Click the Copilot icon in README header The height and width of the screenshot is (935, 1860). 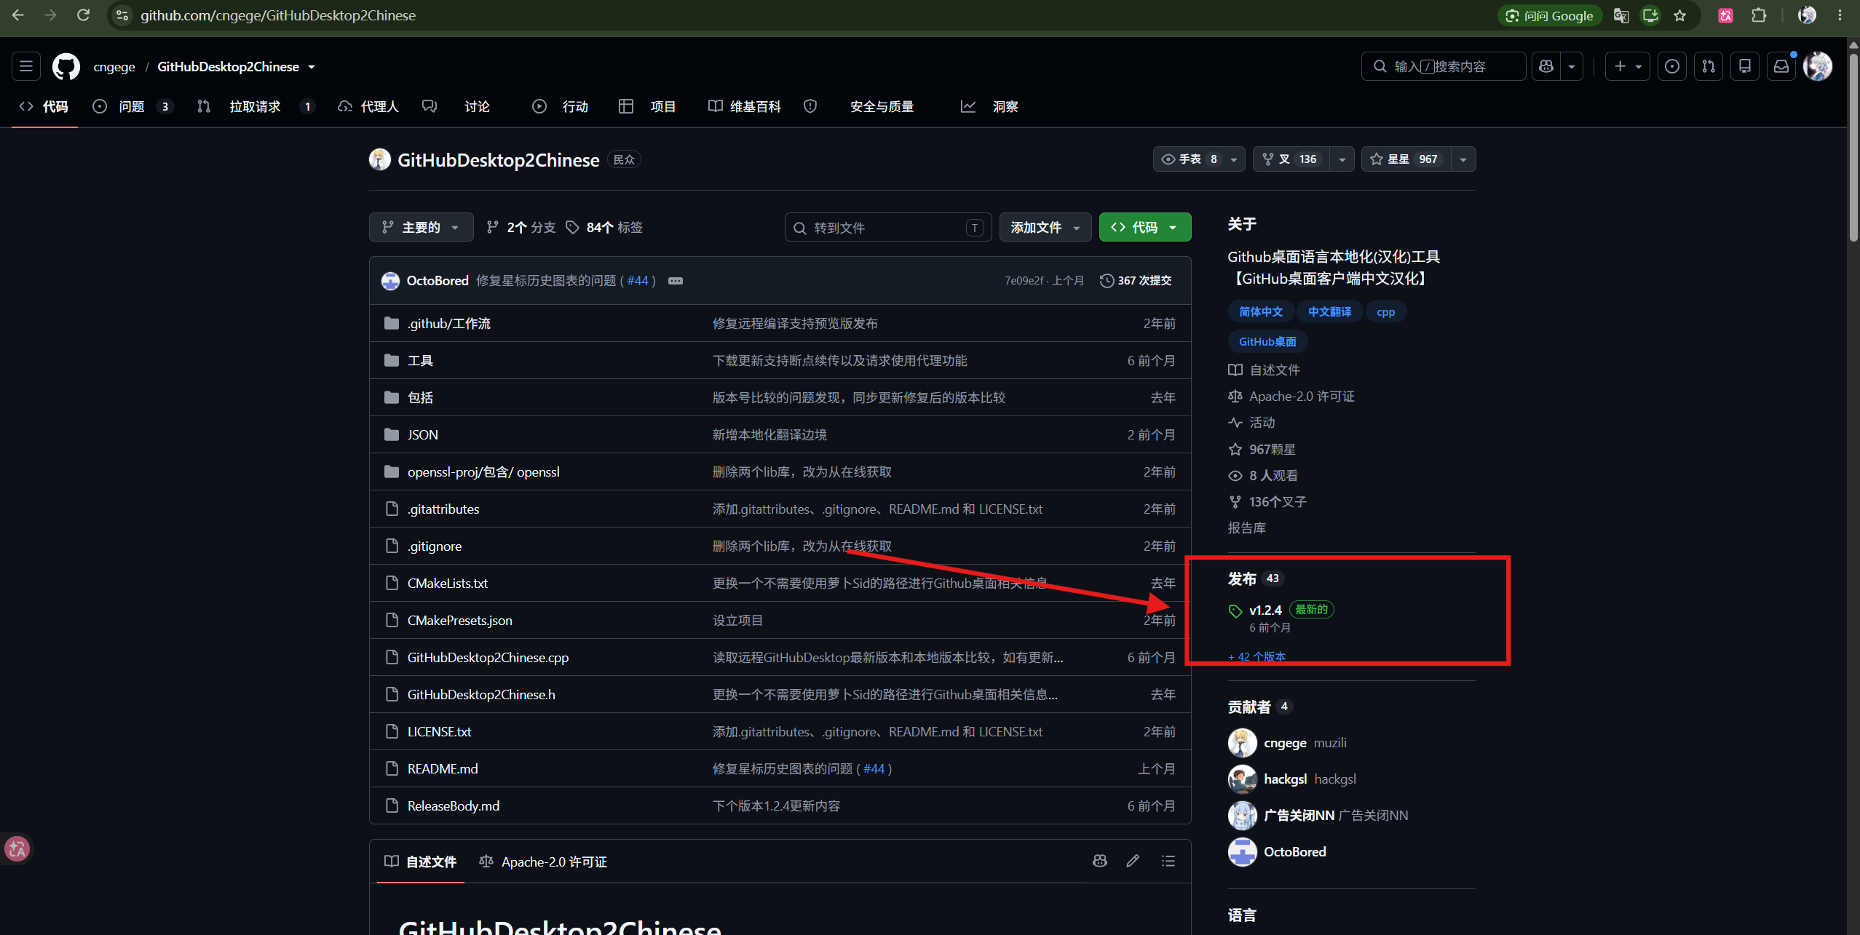1100,861
